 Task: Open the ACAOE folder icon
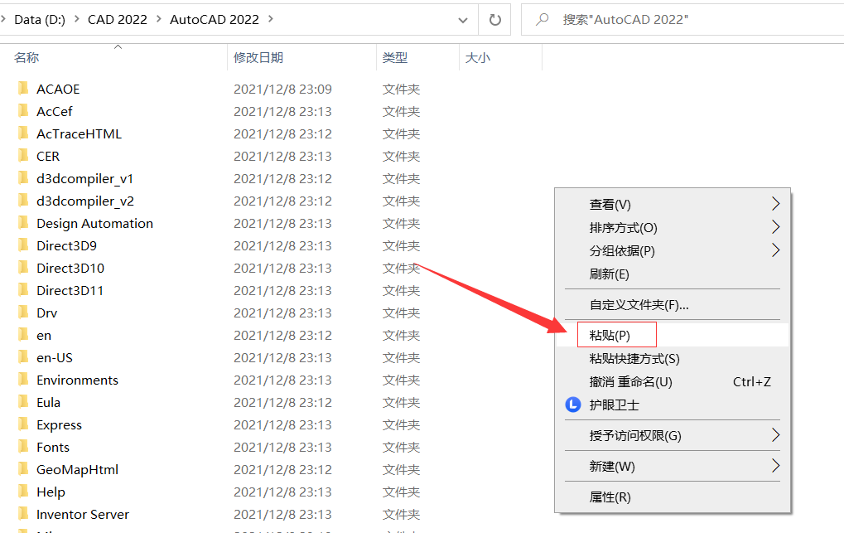pyautogui.click(x=25, y=88)
